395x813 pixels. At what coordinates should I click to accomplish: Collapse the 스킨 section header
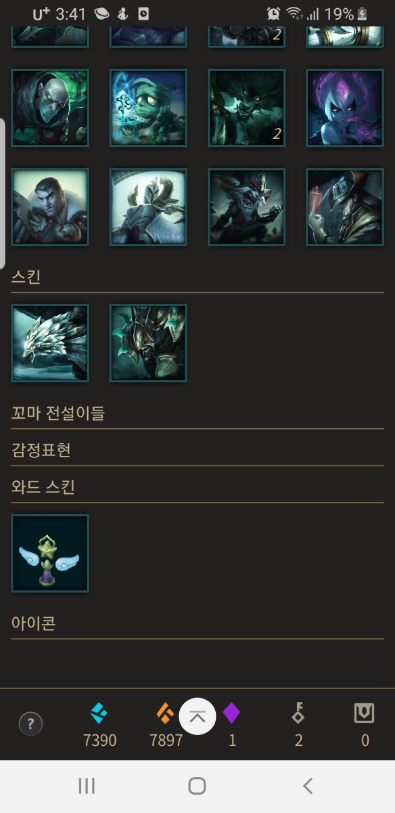(x=197, y=277)
